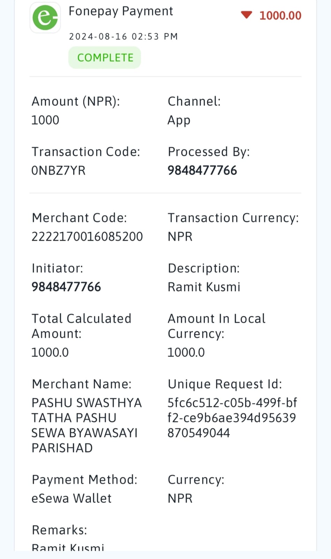Tap the Fonepay Payment title
331x559 pixels.
coord(121,11)
